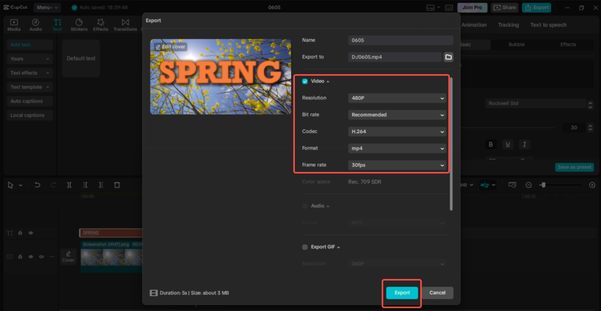601x311 pixels.
Task: Enable the Export GIF checkbox
Action: point(305,247)
